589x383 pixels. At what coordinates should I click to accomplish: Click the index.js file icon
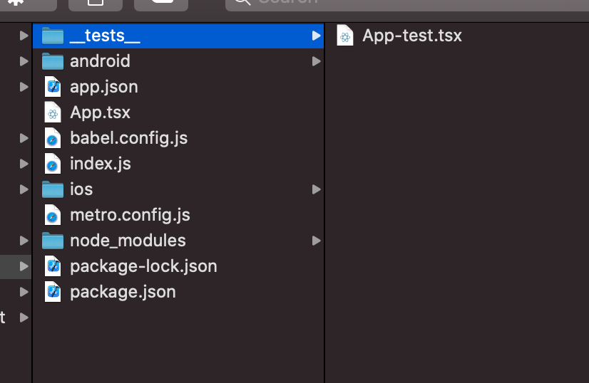point(53,164)
